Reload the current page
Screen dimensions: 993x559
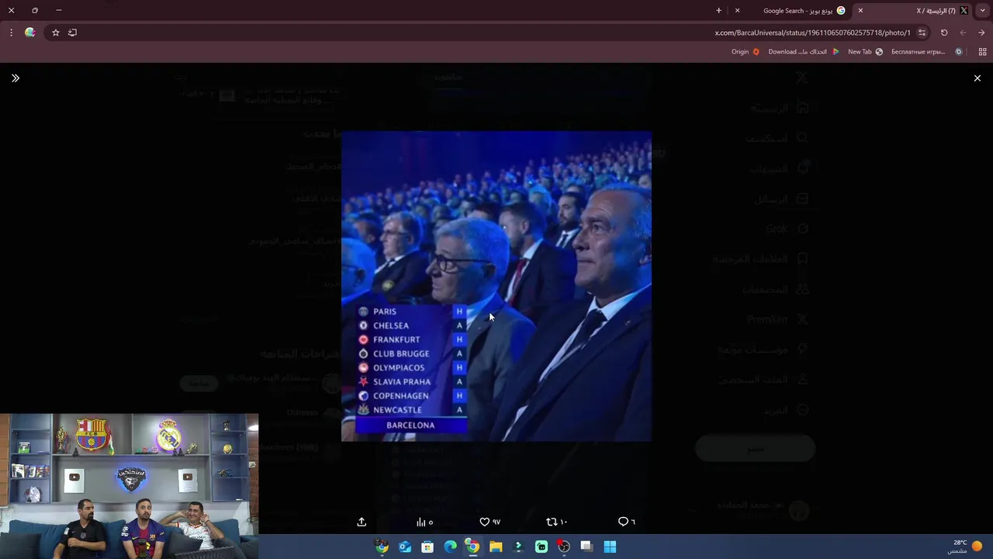pyautogui.click(x=944, y=33)
